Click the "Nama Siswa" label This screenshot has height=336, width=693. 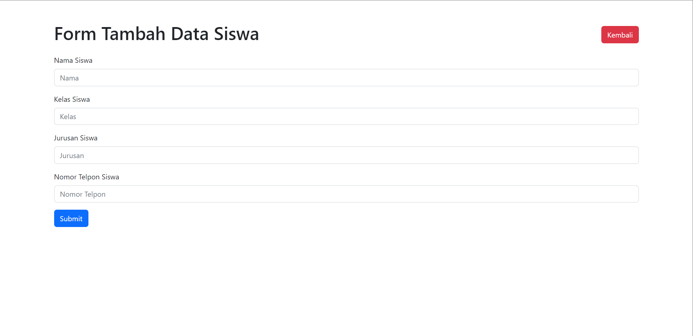[73, 60]
